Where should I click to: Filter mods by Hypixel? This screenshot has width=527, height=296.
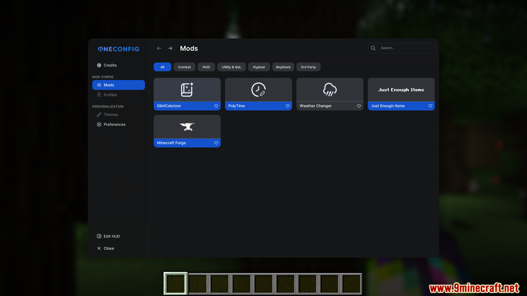click(x=259, y=67)
